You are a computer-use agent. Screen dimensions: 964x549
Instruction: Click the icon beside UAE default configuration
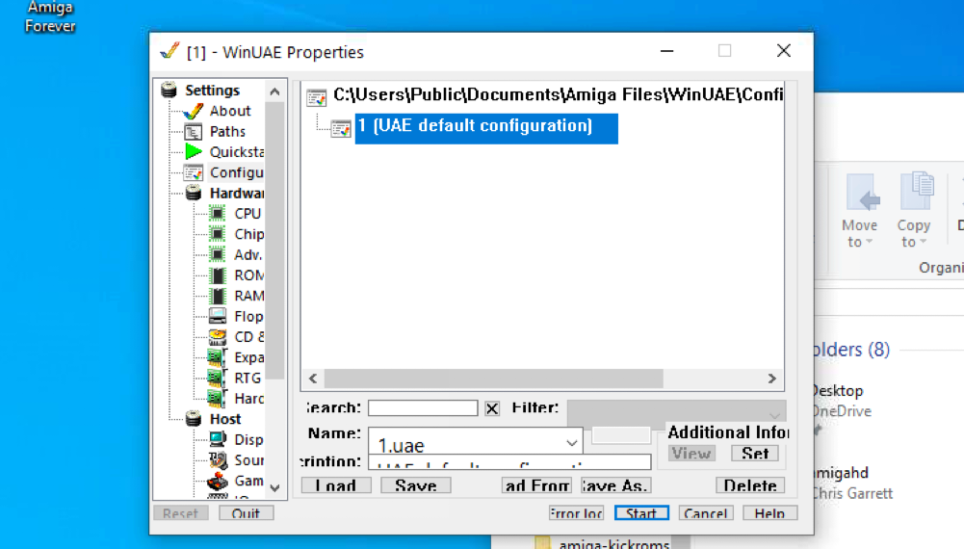(x=341, y=128)
